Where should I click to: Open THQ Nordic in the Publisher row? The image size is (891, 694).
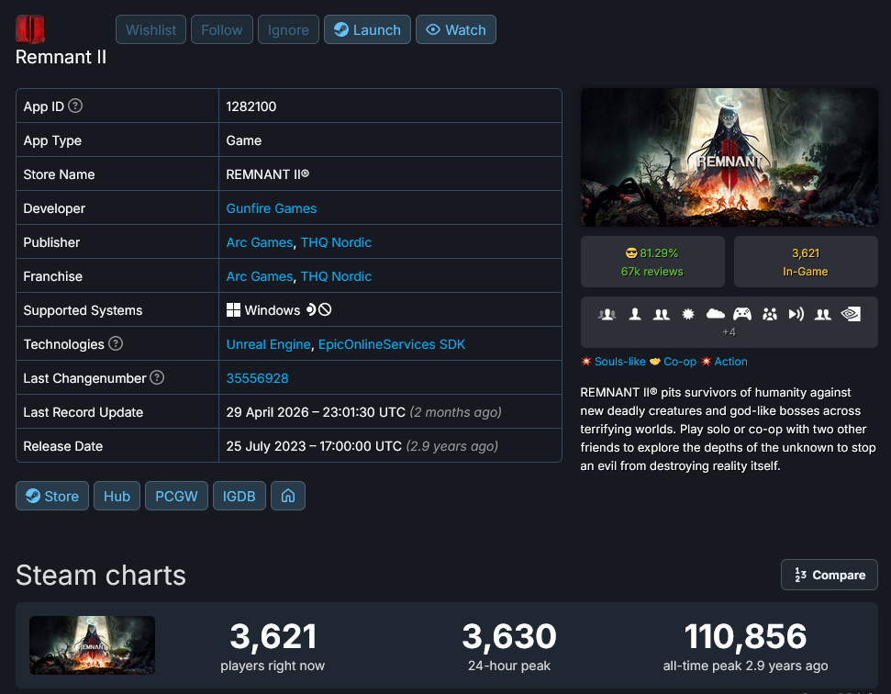[x=336, y=242]
